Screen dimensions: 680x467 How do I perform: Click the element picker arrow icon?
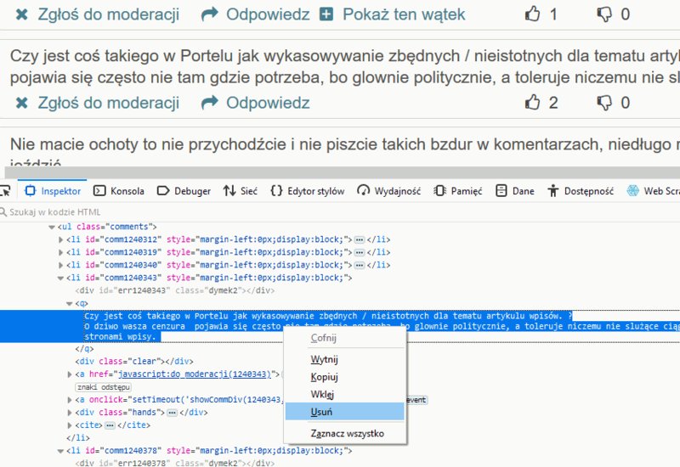(4, 191)
